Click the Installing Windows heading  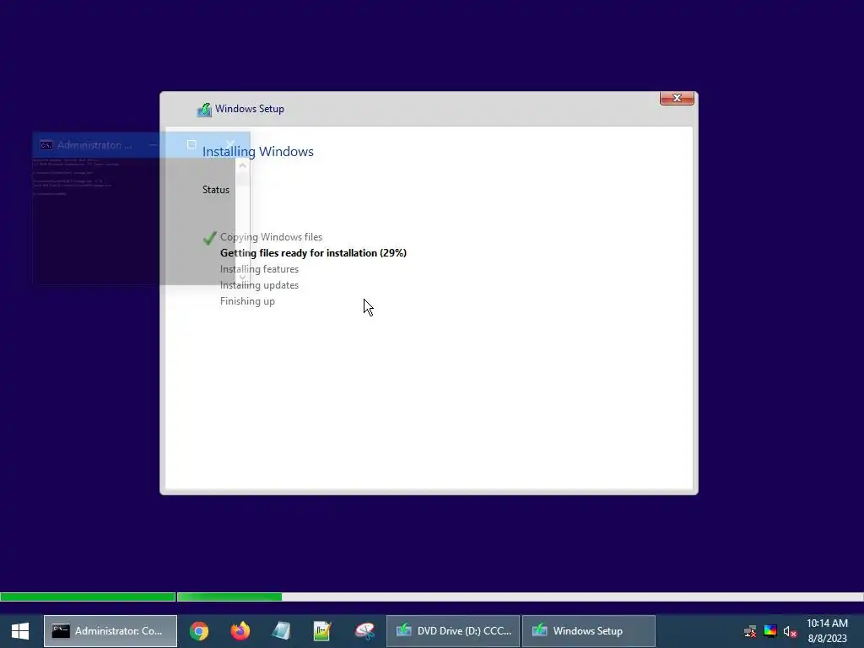click(258, 152)
